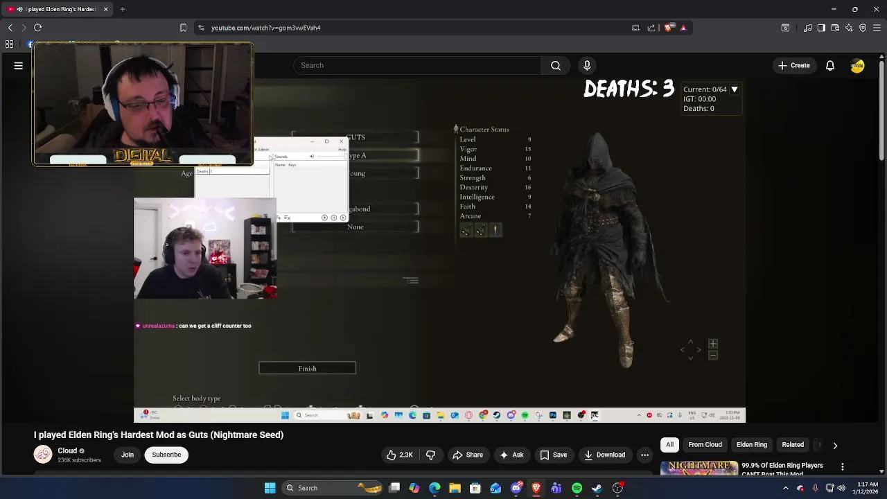
Task: Open the YouTube account avatar menu
Action: click(858, 65)
